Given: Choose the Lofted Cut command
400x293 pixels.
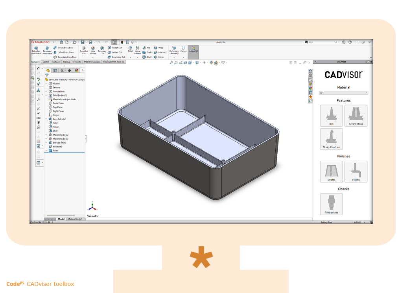Looking at the screenshot, I should (x=115, y=52).
